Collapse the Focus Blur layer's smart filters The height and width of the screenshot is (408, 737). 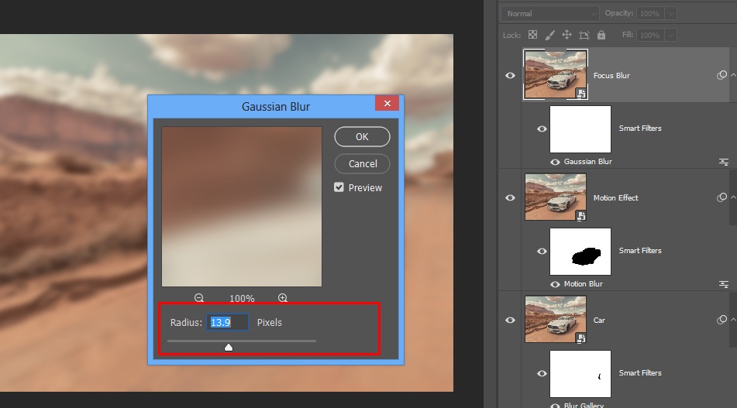(x=733, y=76)
